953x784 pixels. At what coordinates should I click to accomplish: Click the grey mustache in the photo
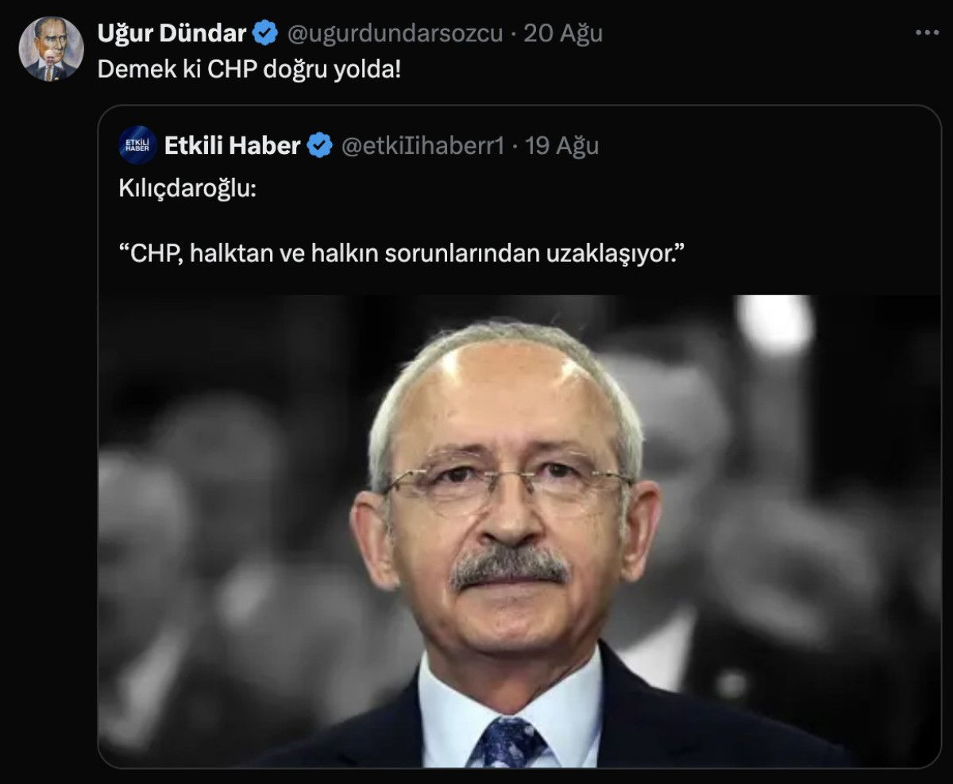[509, 567]
